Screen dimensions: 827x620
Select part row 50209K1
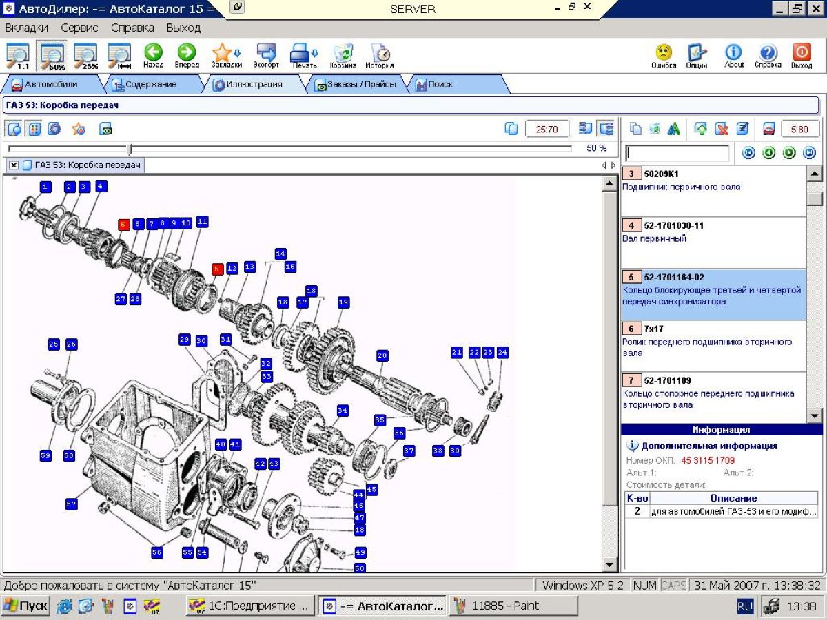(713, 192)
